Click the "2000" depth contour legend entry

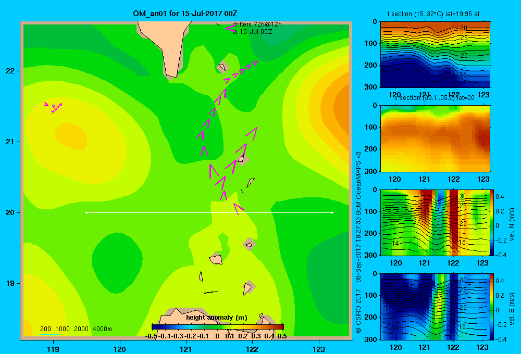[x=81, y=329]
